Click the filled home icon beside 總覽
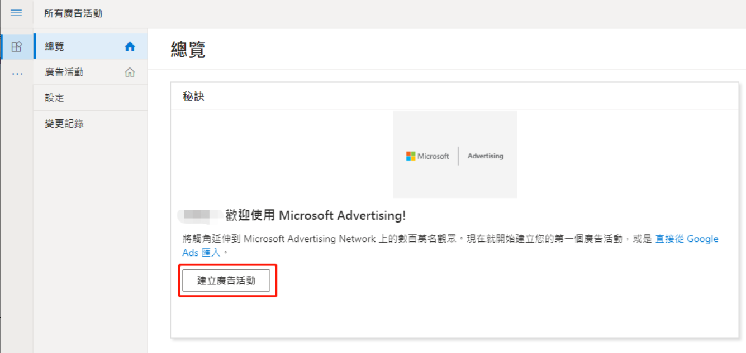This screenshot has width=746, height=353. tap(129, 46)
